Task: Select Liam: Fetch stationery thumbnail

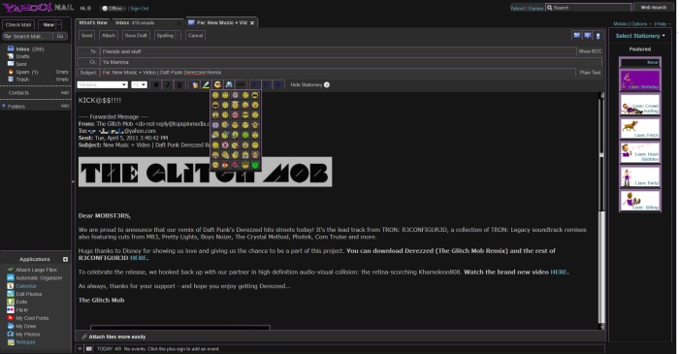Action: tap(640, 129)
